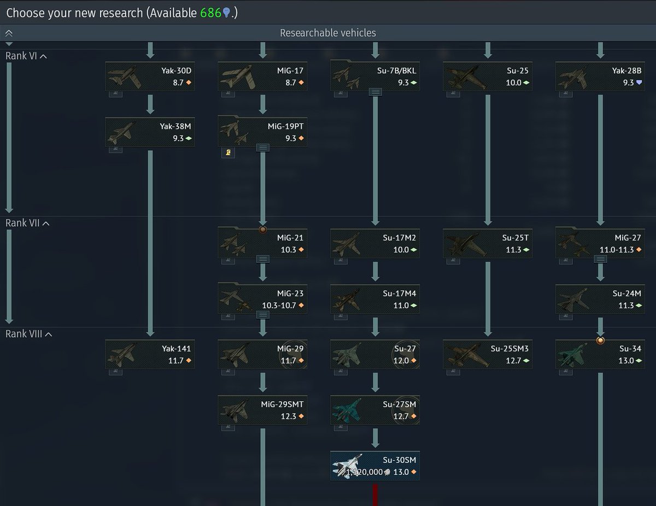
Task: Click the small icon below Yak-141 card
Action: 116,372
